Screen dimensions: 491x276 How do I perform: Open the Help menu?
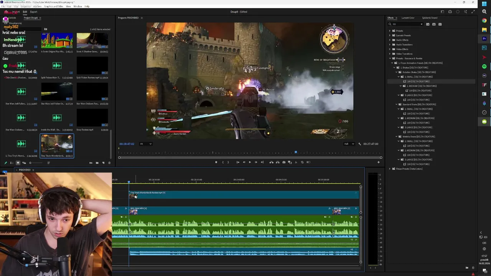coord(87,7)
